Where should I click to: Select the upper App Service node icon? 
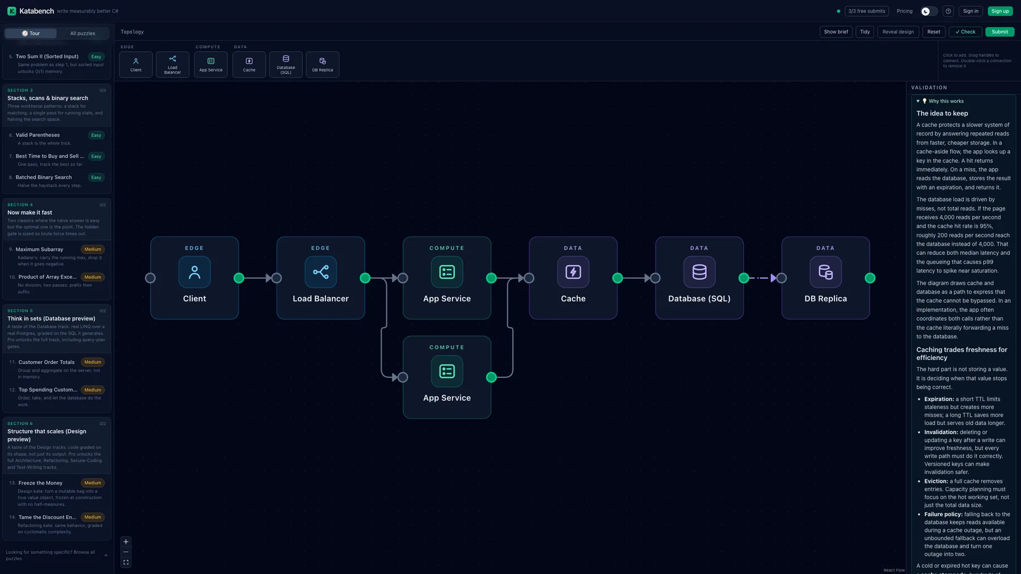tap(447, 272)
